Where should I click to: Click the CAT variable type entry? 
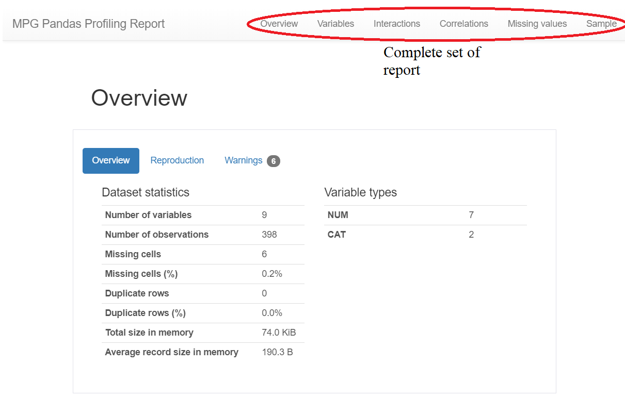(336, 235)
